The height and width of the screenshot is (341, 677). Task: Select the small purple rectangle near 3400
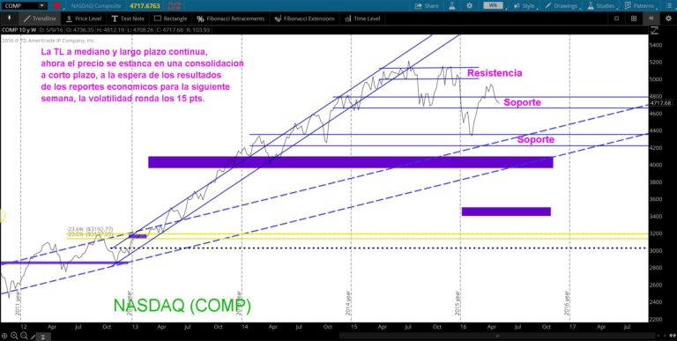[506, 211]
